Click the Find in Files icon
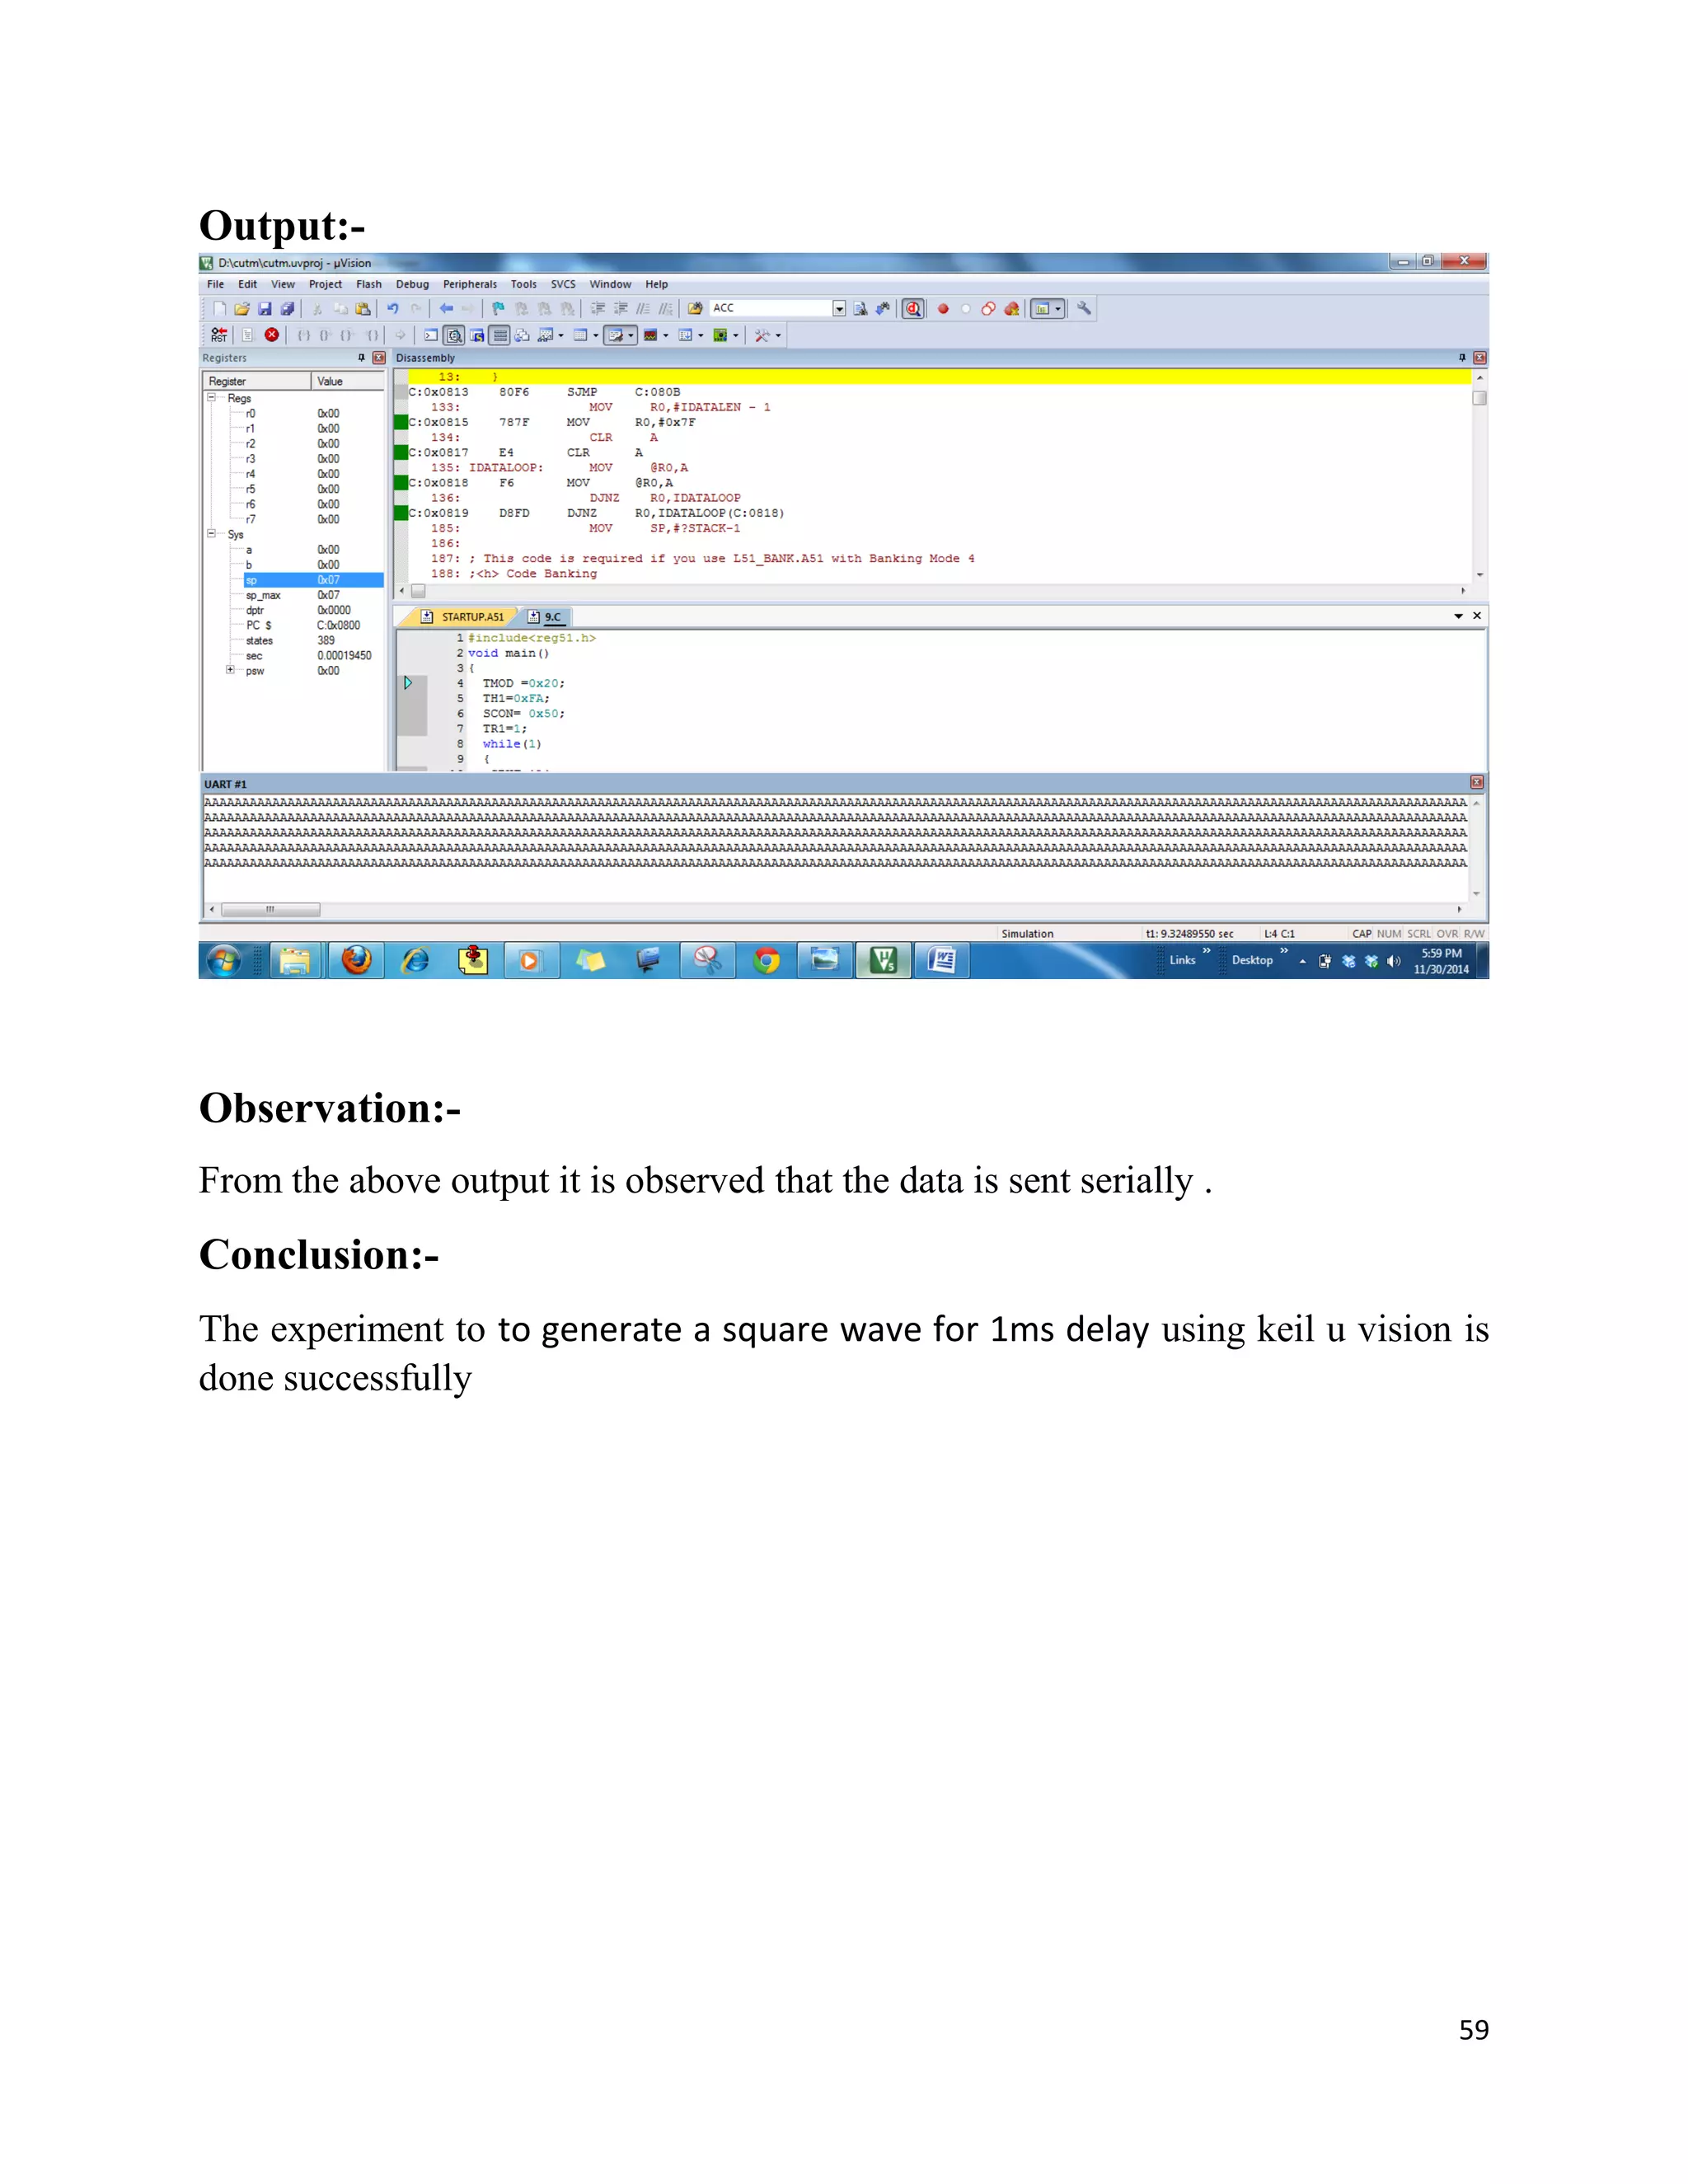Image resolution: width=1688 pixels, height=2184 pixels. click(x=695, y=309)
